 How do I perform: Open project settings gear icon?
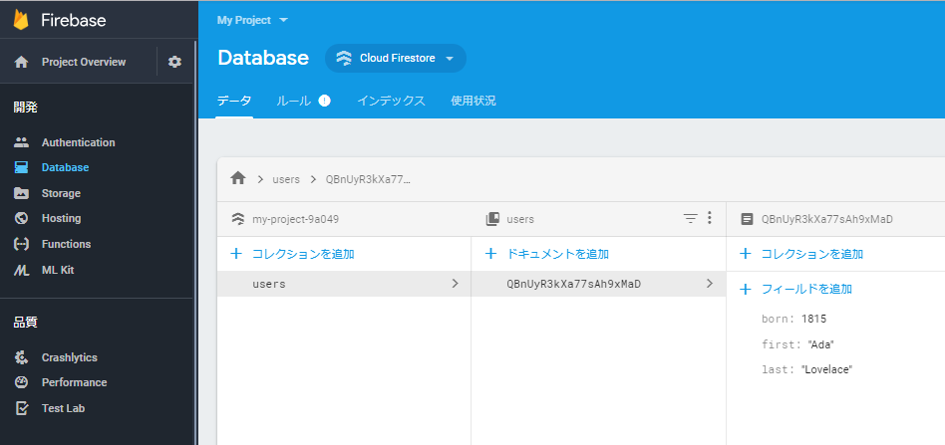174,62
